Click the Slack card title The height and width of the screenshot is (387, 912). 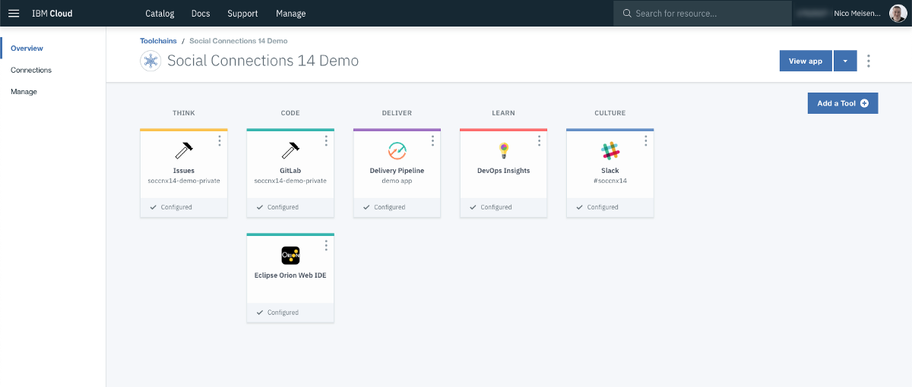click(x=610, y=171)
